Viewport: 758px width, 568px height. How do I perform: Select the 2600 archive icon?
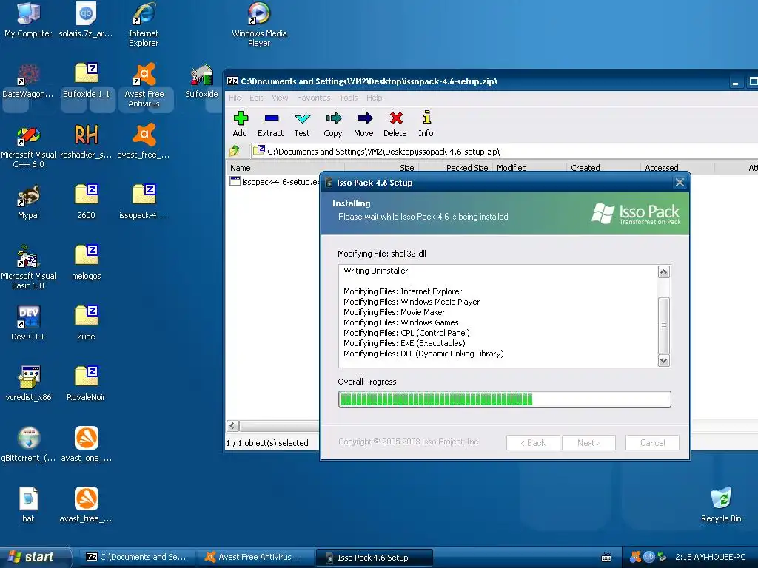(x=86, y=203)
